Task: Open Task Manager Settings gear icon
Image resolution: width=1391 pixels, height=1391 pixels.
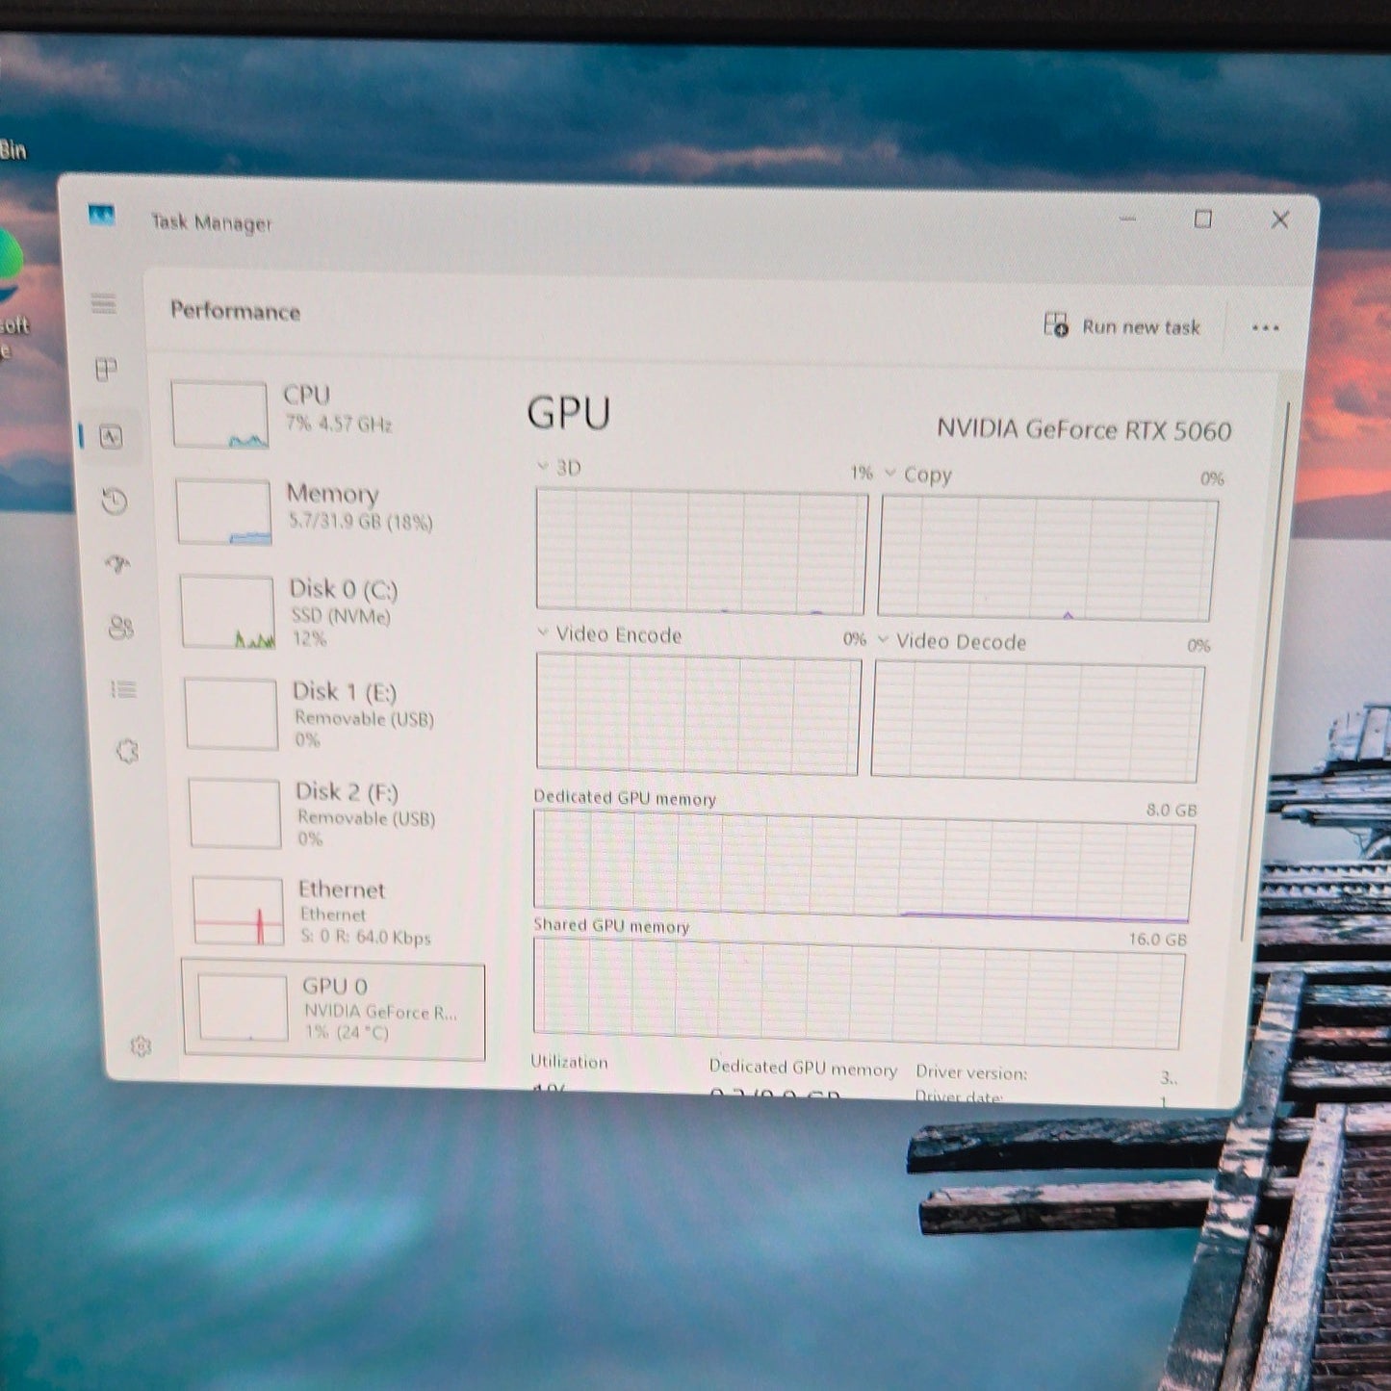Action: (x=141, y=1046)
